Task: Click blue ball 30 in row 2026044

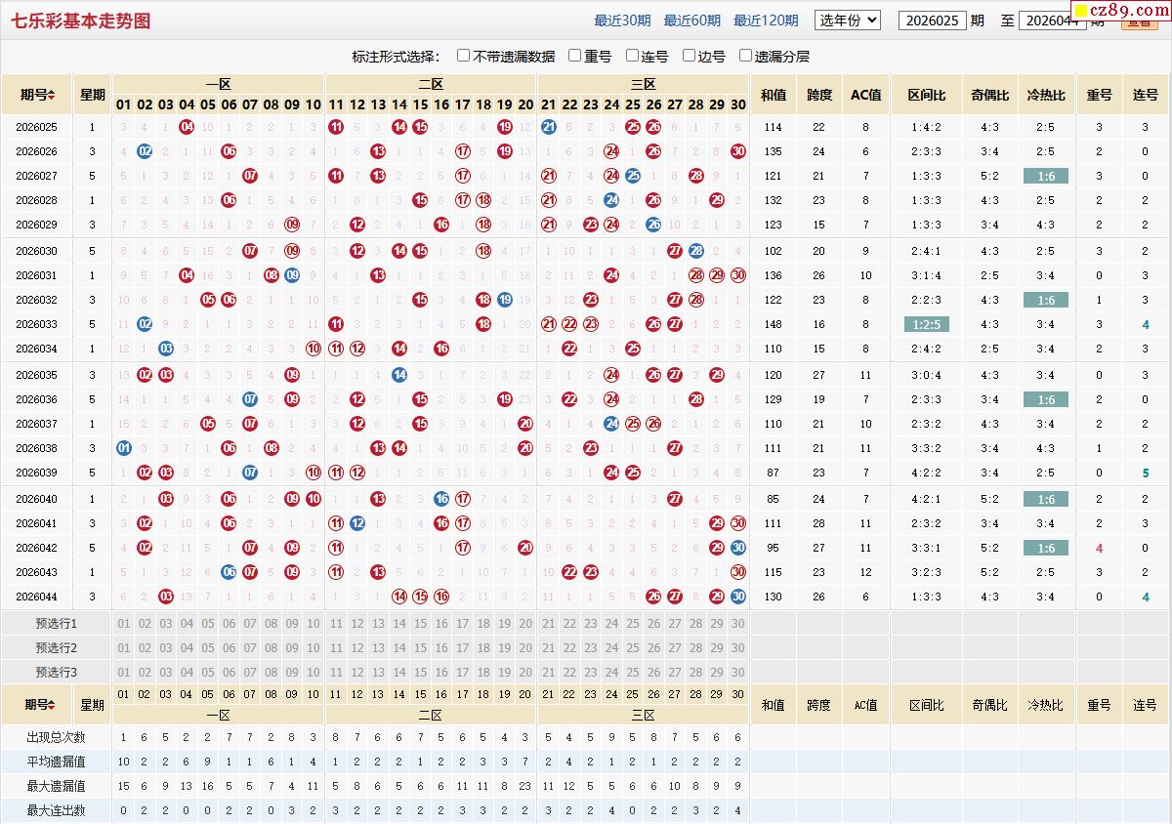Action: 737,597
